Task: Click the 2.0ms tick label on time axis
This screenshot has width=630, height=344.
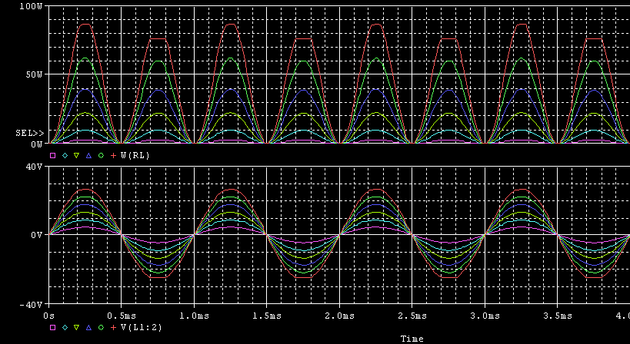Action: click(x=339, y=316)
